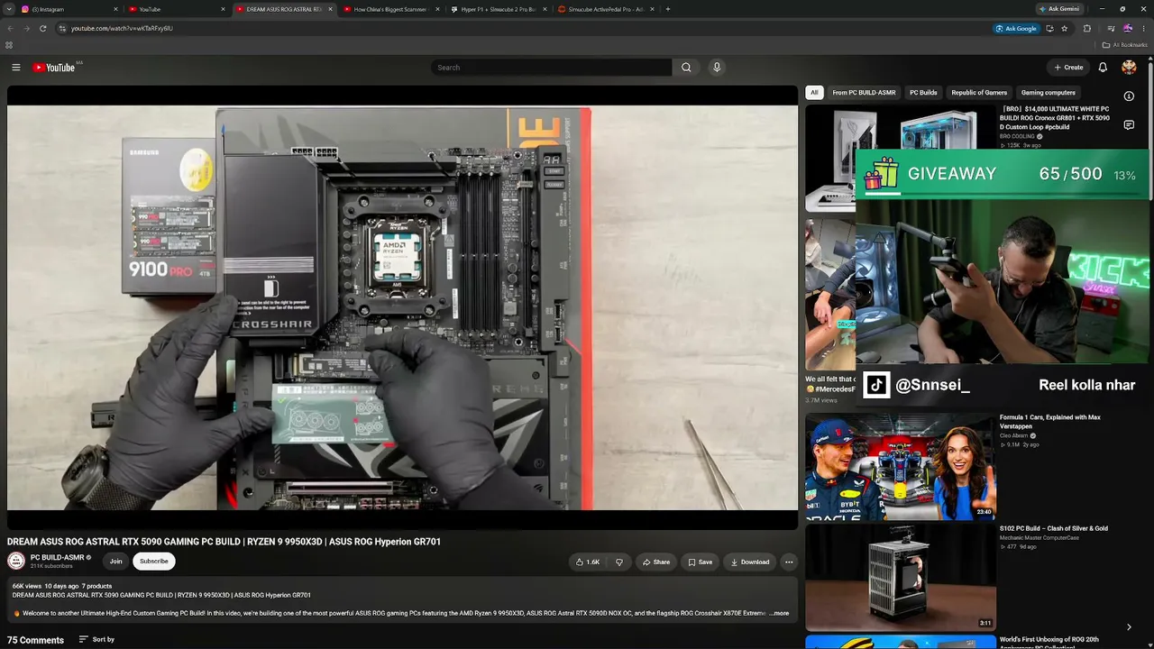Select the PC Builds filter chip
Image resolution: width=1154 pixels, height=649 pixels.
[923, 93]
